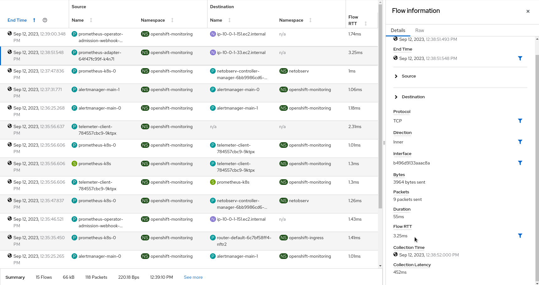
Task: Click Protocol field label
Action: pos(402,111)
